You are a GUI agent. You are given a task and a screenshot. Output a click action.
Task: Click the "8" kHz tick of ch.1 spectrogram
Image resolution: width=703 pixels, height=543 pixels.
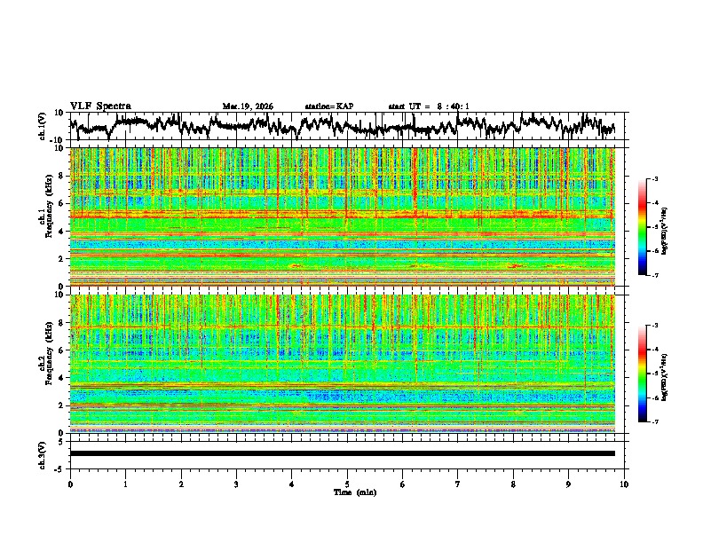[62, 176]
